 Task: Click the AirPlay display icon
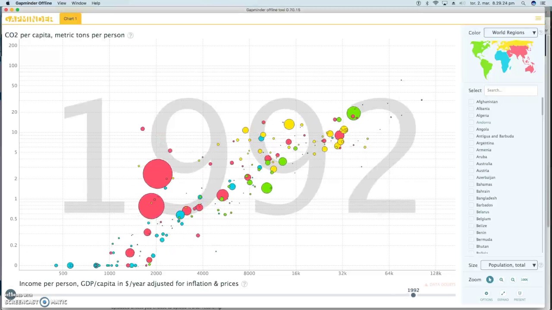coord(445,3)
